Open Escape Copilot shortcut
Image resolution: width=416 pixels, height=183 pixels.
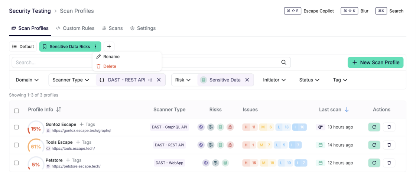[x=309, y=11]
